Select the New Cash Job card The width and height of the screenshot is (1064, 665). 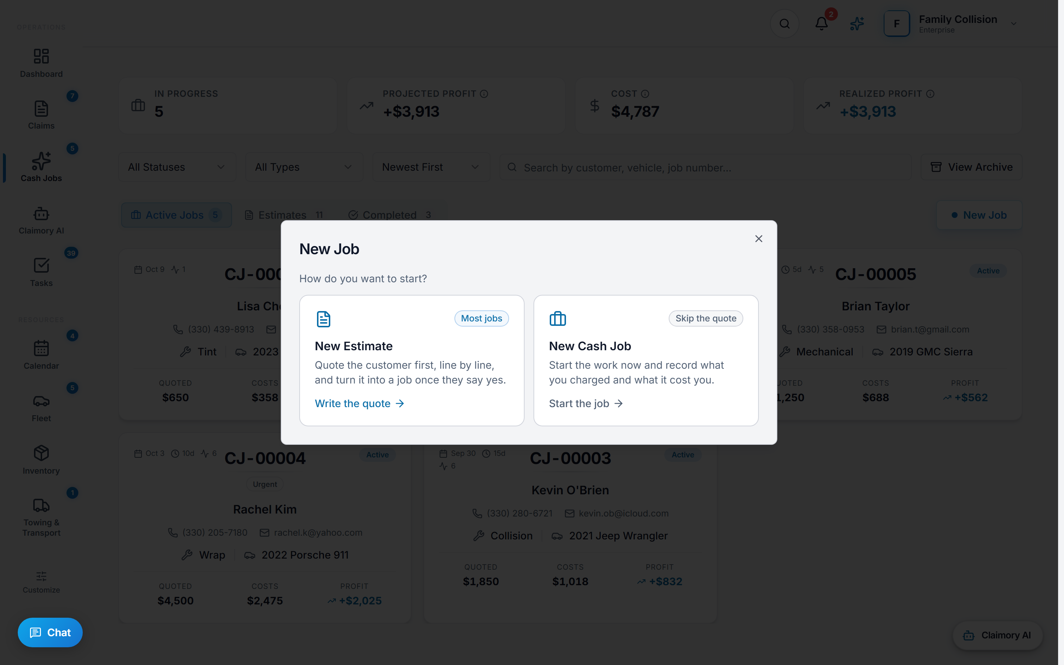tap(646, 360)
